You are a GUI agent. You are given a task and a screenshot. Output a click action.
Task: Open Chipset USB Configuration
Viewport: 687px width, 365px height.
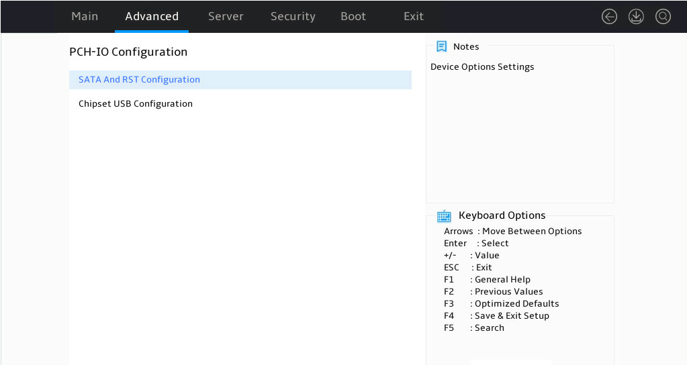[x=240, y=104]
